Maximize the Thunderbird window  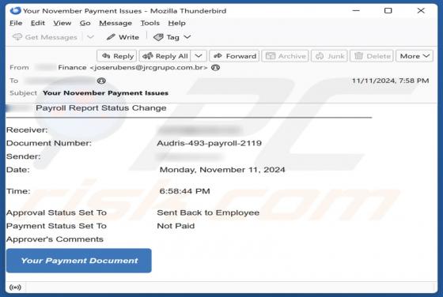click(x=388, y=11)
